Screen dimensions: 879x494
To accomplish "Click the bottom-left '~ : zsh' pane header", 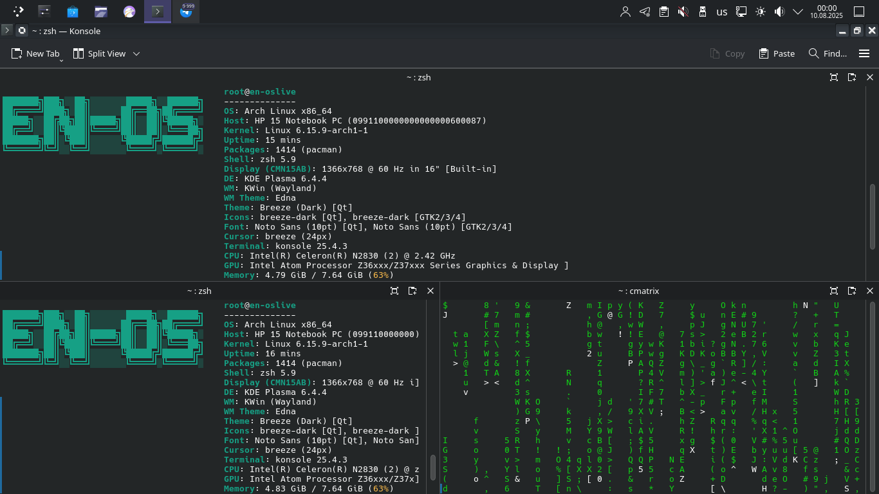I will 199,291.
